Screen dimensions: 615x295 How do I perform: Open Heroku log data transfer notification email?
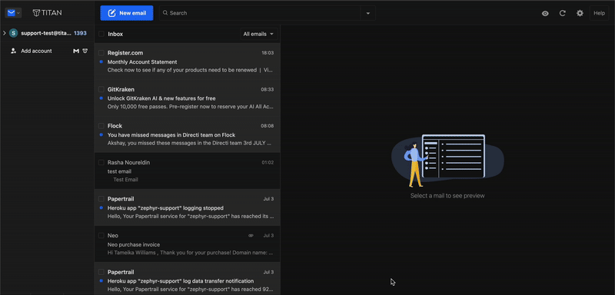(188, 279)
